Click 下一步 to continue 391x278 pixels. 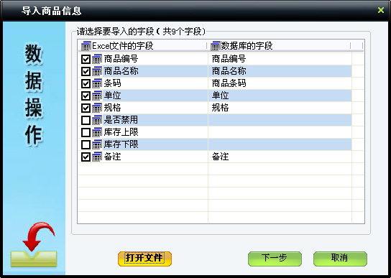coord(275,259)
